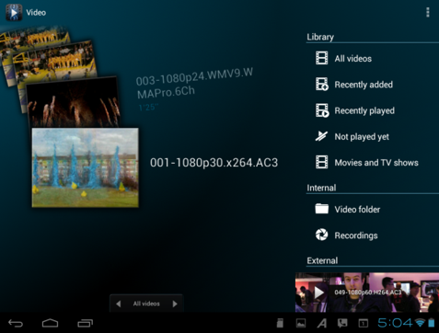Tap the Android home button
Image resolution: width=439 pixels, height=333 pixels.
50,323
